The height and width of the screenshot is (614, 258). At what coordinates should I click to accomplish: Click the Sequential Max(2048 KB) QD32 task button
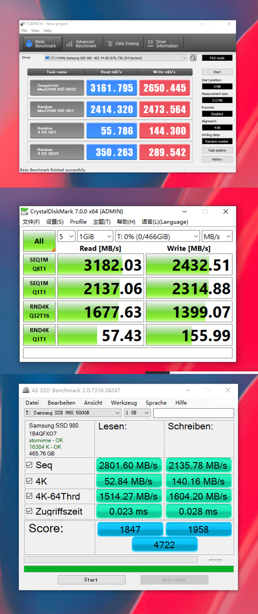point(57,88)
